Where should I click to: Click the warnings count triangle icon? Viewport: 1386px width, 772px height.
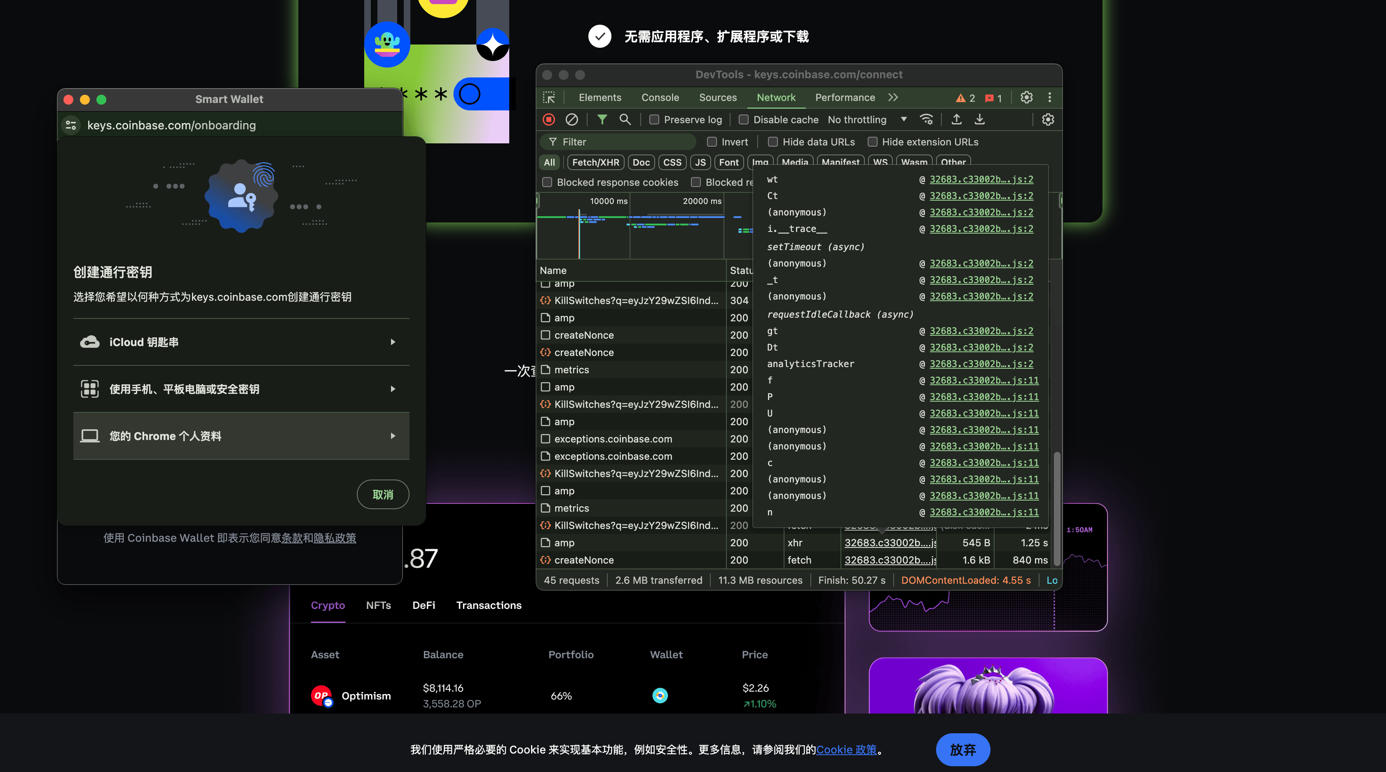pyautogui.click(x=960, y=98)
